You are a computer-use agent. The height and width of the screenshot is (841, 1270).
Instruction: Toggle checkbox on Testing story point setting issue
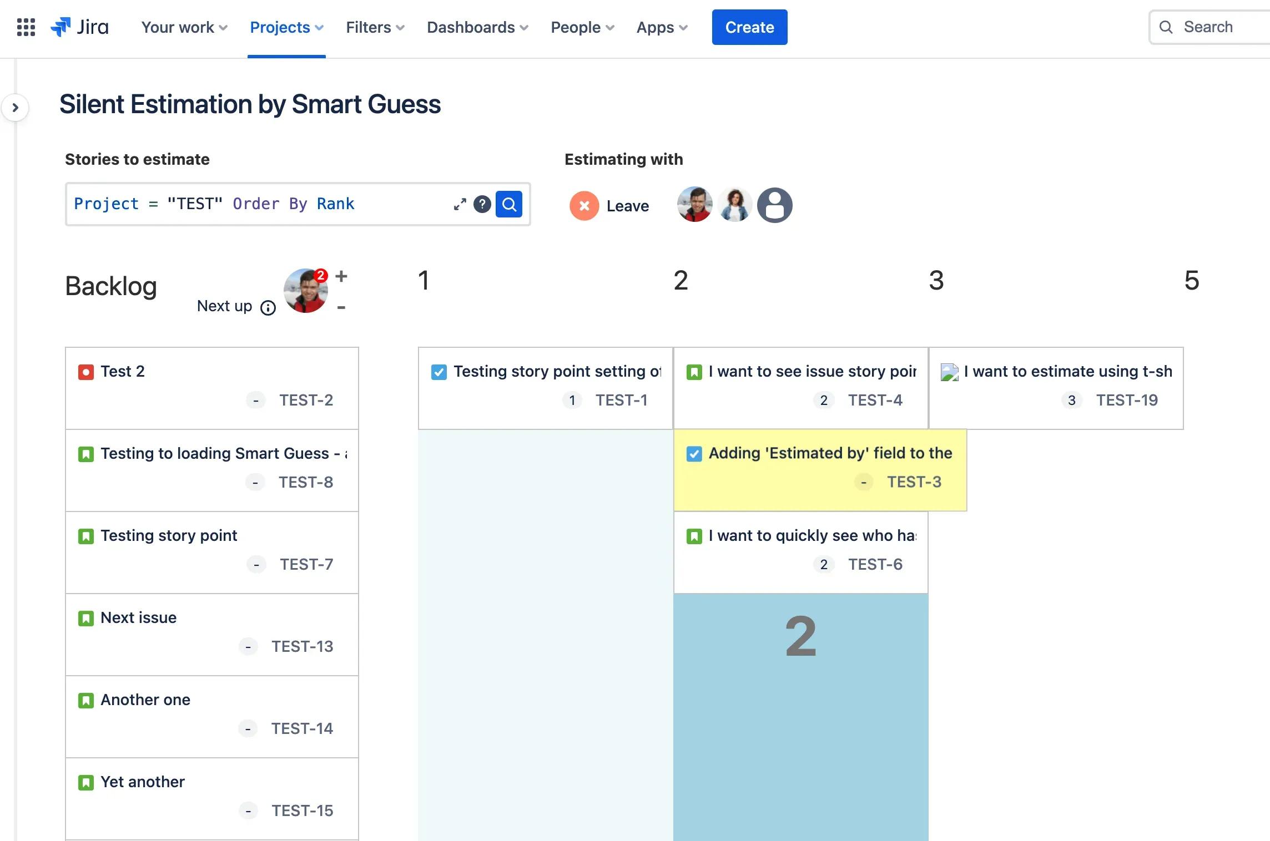pyautogui.click(x=439, y=370)
